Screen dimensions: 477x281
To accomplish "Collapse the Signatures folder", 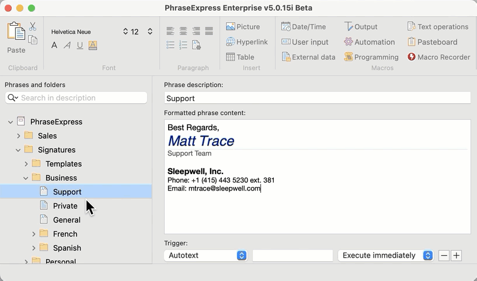I will point(18,150).
